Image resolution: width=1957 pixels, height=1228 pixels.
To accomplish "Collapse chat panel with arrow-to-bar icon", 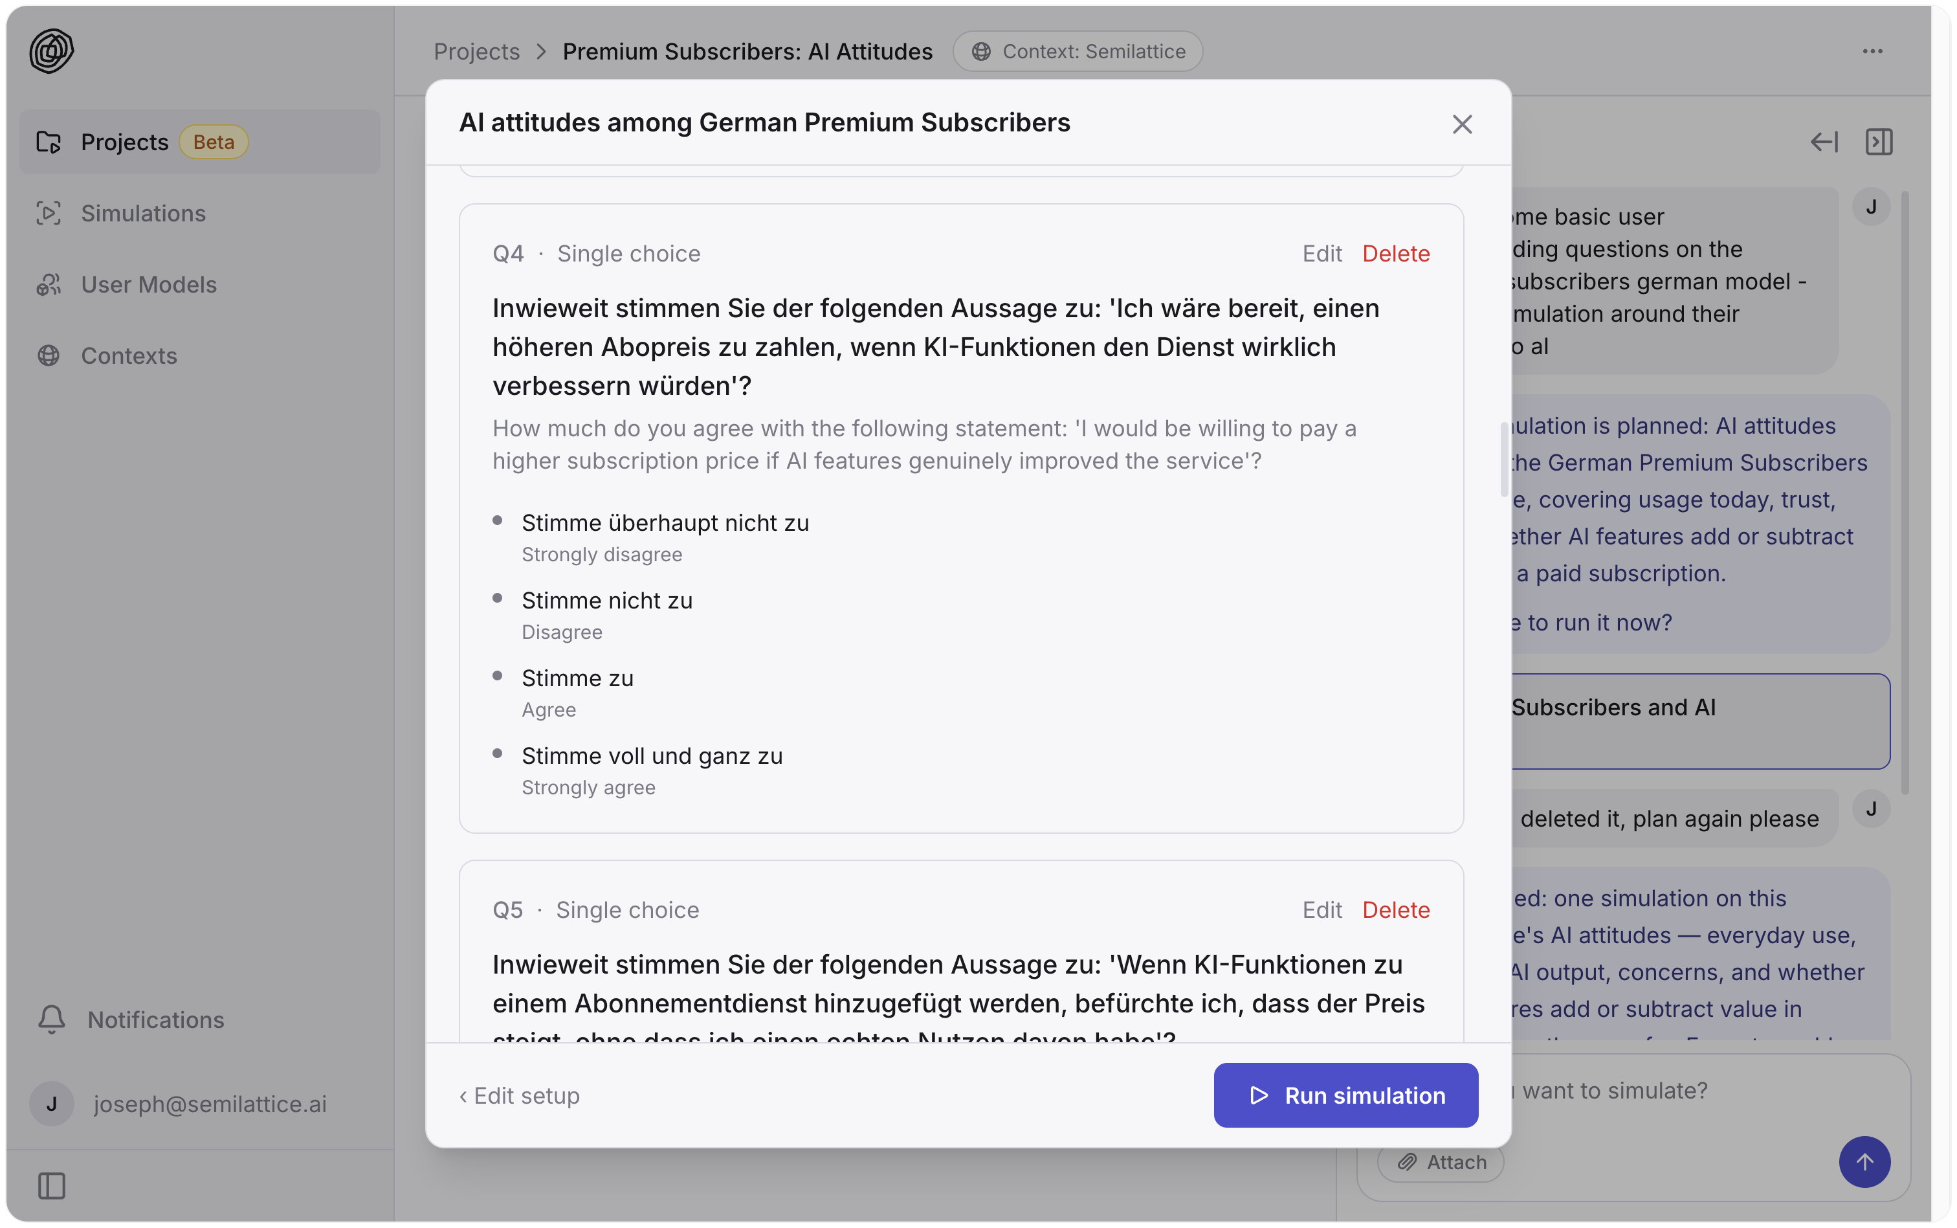I will (1824, 142).
